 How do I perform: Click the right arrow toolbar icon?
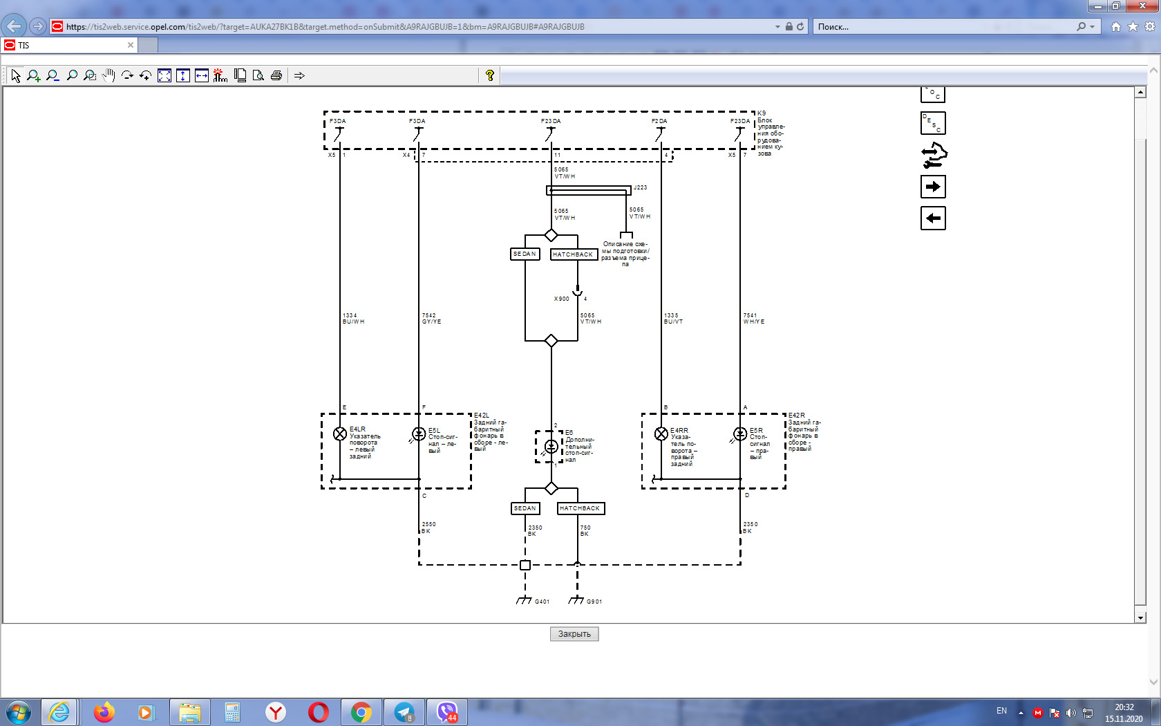click(x=299, y=75)
